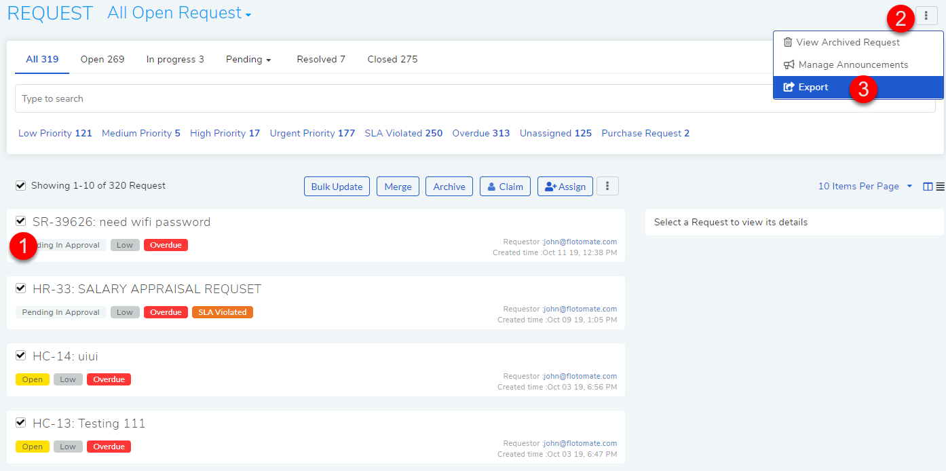Open bulk actions three-dot menu beside Assign
This screenshot has height=471, width=946.
tap(607, 186)
